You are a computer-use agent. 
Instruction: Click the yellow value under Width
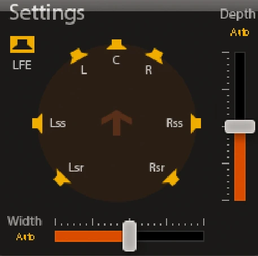[x=25, y=237]
